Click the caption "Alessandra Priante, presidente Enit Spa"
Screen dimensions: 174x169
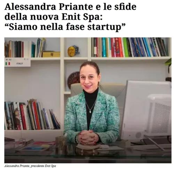[x=30, y=166]
